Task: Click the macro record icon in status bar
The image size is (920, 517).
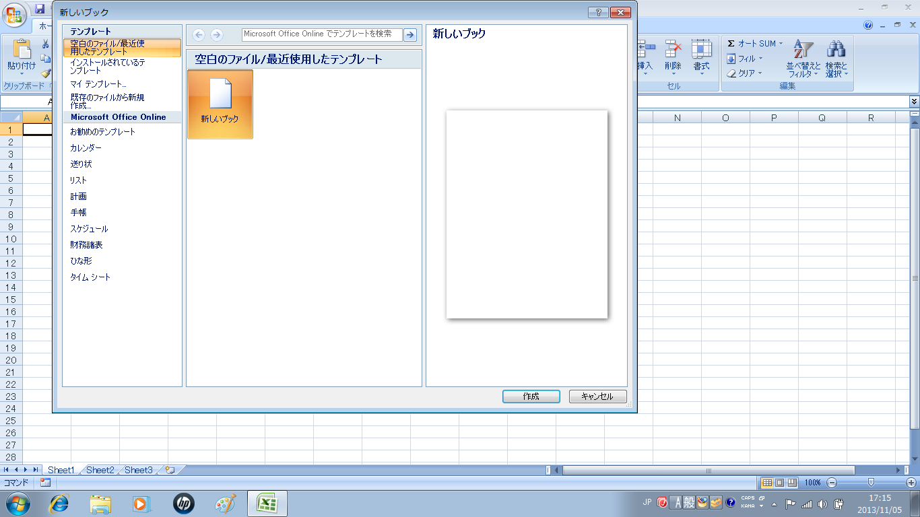Action: click(45, 483)
